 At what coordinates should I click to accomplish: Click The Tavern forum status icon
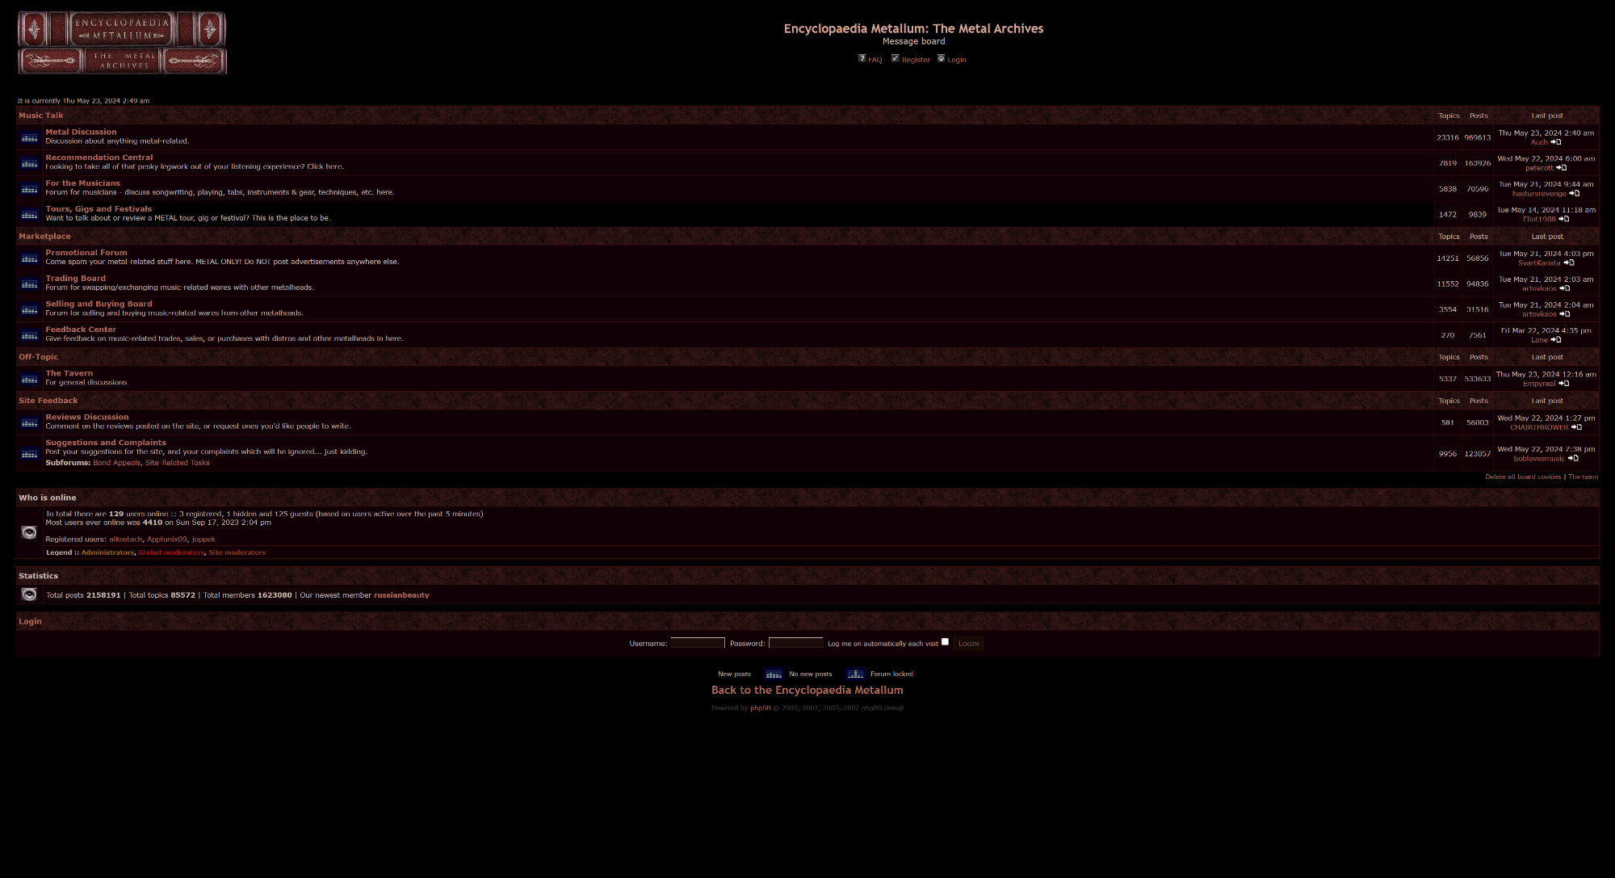(x=30, y=379)
